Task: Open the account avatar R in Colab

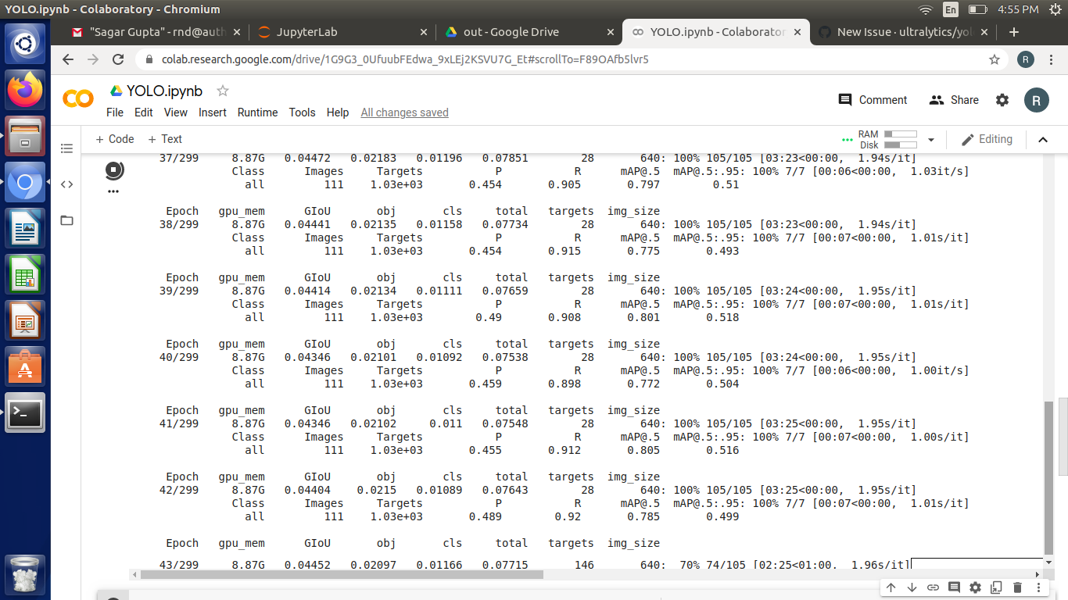Action: [x=1037, y=100]
